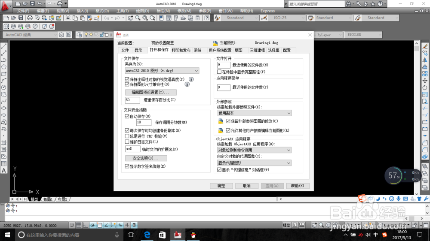The width and height of the screenshot is (430, 241).
Task: Switch to the 布局1 layout tab
Action: pos(48,199)
